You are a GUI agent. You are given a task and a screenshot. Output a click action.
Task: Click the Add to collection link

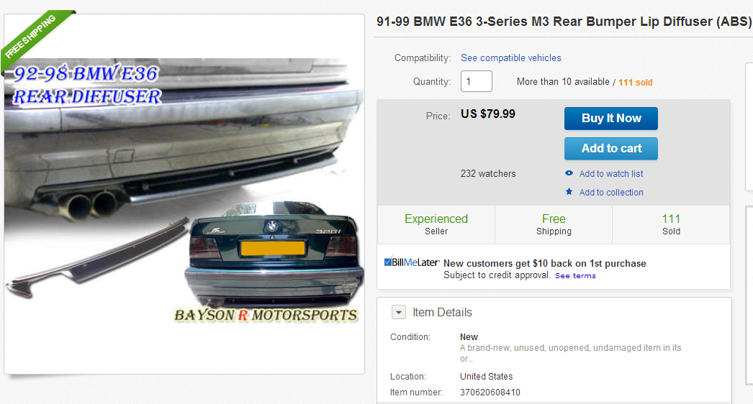tap(611, 193)
